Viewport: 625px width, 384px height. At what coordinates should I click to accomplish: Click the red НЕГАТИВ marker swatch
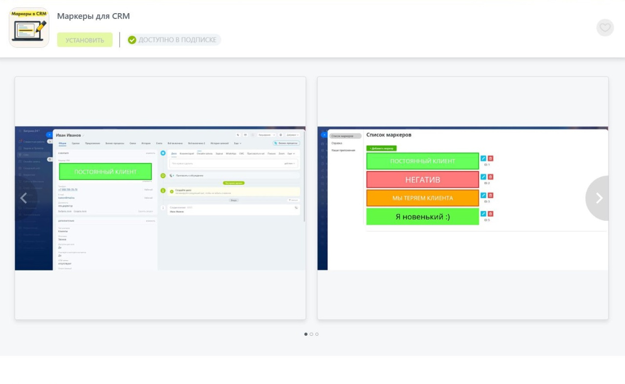(x=422, y=180)
